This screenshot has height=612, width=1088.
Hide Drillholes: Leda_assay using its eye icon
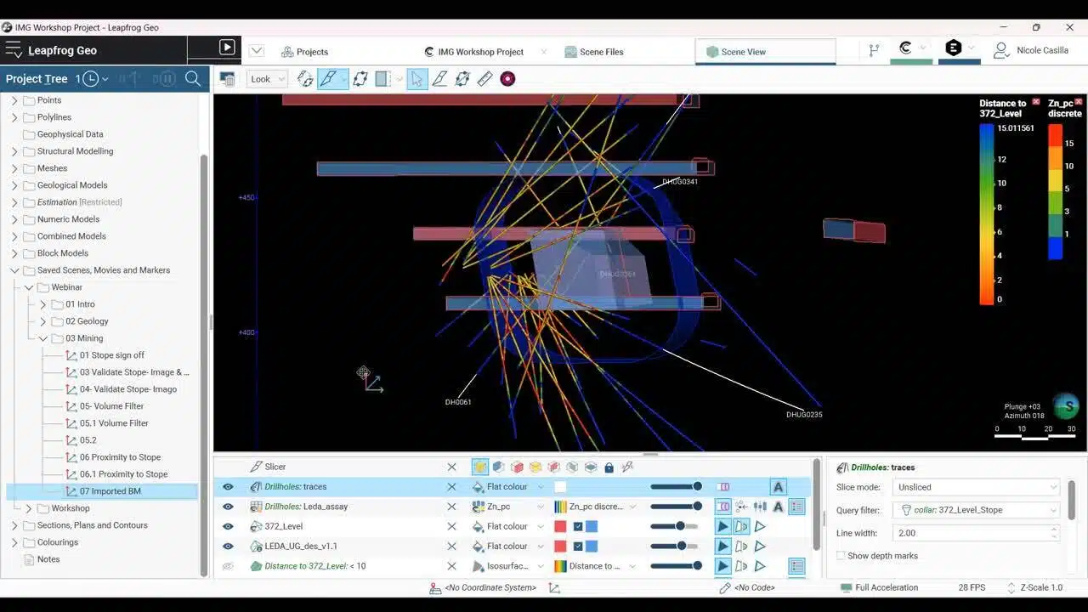228,507
